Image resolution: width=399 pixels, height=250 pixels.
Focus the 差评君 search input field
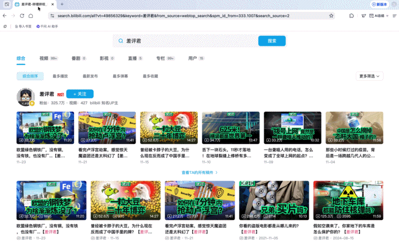coord(190,41)
